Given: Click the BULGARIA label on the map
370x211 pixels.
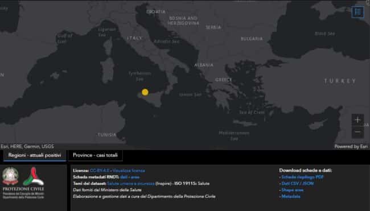Looking at the screenshot, I should point(252,39).
